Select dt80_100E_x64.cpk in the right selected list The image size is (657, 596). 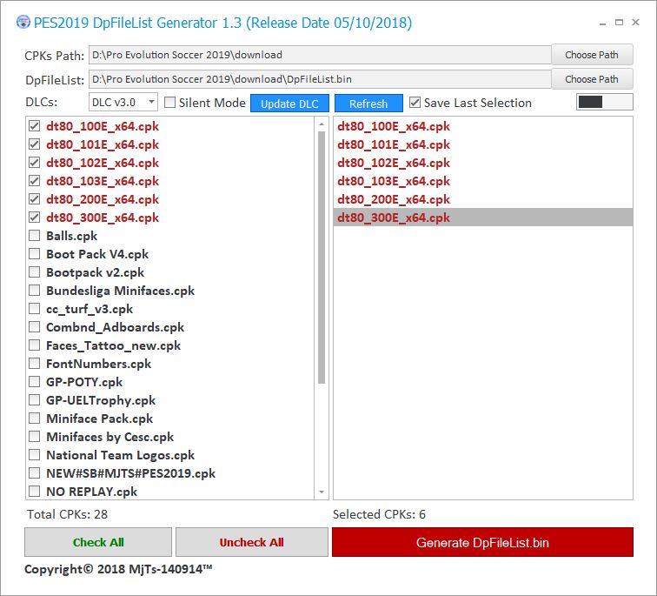482,126
